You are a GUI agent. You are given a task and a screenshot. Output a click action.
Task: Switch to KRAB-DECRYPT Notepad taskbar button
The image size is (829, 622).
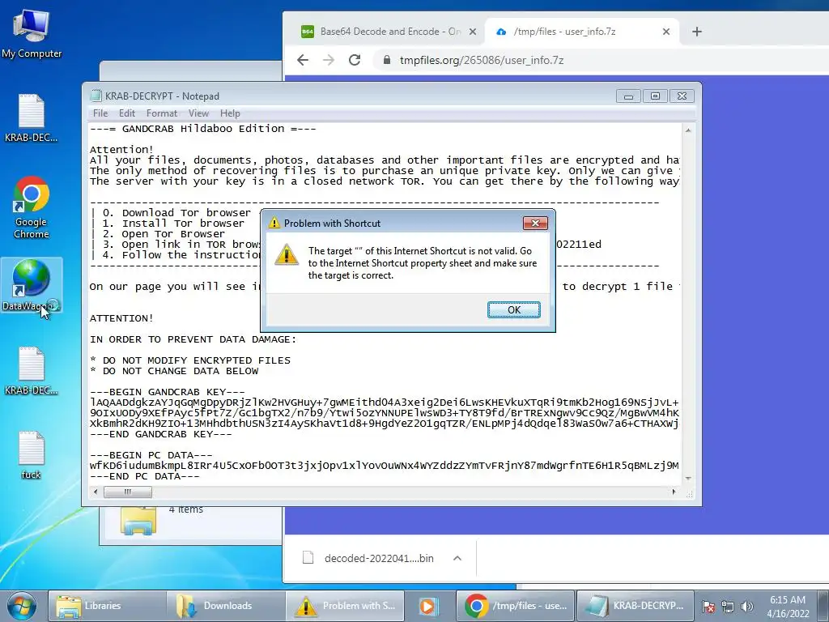636,606
